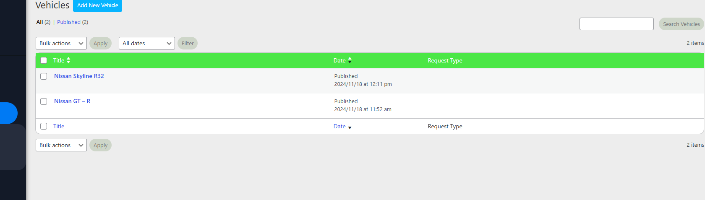Image resolution: width=705 pixels, height=200 pixels.
Task: Click Add New Vehicle button
Action: tap(97, 5)
